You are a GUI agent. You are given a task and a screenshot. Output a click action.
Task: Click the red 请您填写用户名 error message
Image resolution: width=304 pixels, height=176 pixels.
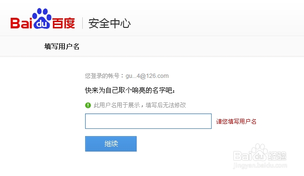[x=236, y=122]
